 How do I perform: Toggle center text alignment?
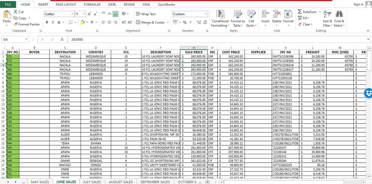(x=109, y=22)
